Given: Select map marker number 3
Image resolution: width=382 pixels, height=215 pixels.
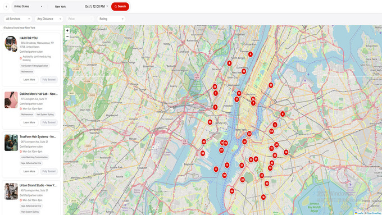Looking at the screenshot, I should coord(215,107).
